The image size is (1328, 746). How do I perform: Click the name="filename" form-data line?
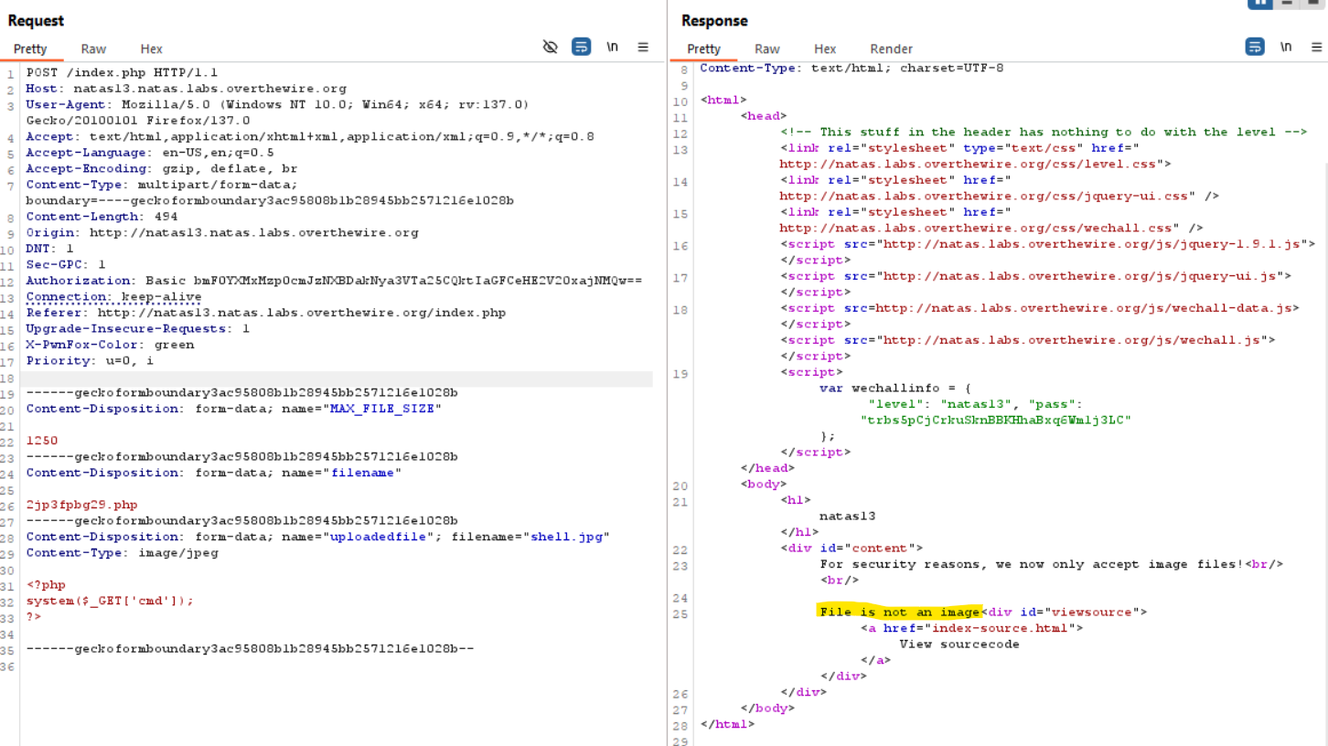(213, 473)
